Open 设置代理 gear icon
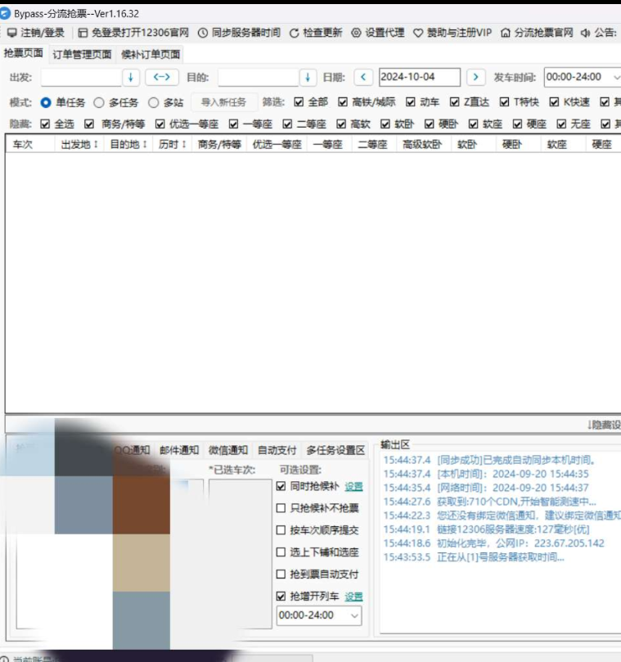 click(356, 33)
